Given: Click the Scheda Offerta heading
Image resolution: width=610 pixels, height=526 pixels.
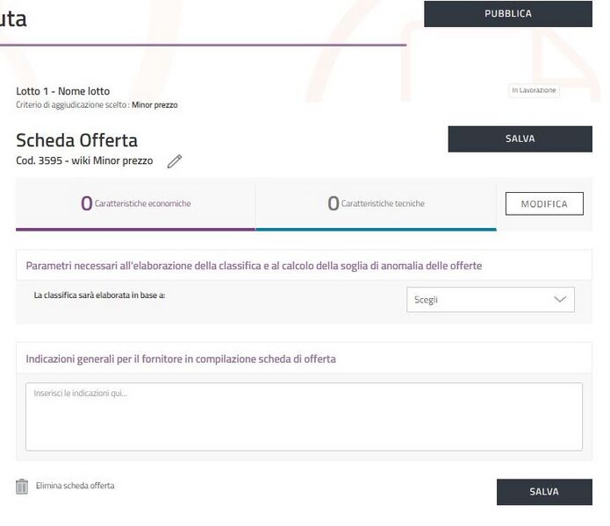Looking at the screenshot, I should coord(76,140).
